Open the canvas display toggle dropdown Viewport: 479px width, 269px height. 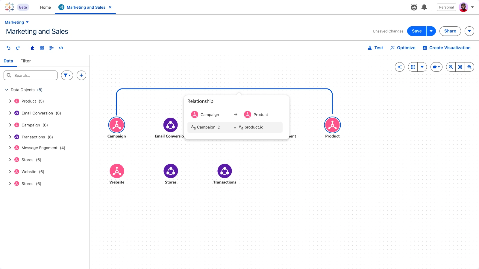pos(436,67)
